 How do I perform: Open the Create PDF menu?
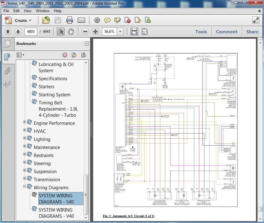pyautogui.click(x=18, y=20)
